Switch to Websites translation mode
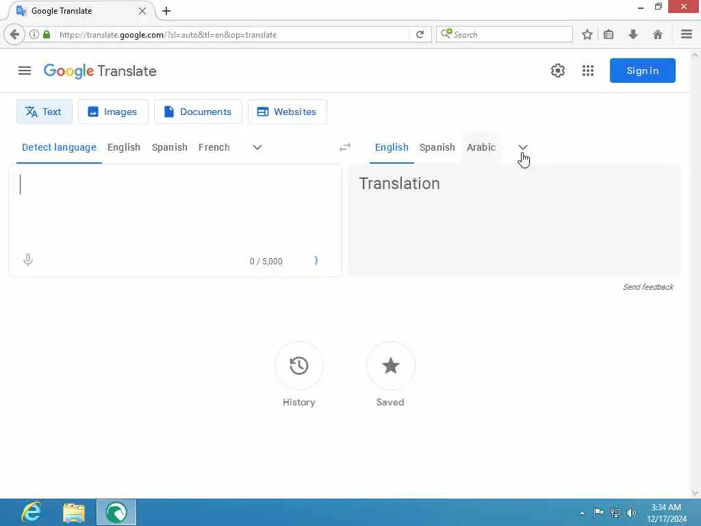Screen dimensions: 701x526 pyautogui.click(x=288, y=112)
